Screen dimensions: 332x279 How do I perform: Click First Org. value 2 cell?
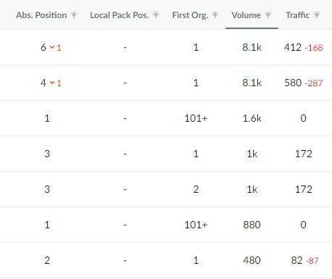point(196,189)
